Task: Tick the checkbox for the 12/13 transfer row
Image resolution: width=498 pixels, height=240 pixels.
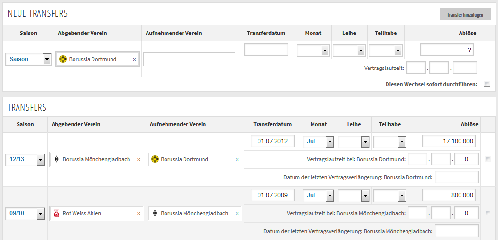Action: 488,159
